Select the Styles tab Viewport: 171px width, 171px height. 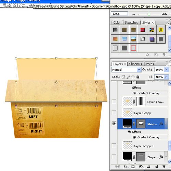pos(146,23)
